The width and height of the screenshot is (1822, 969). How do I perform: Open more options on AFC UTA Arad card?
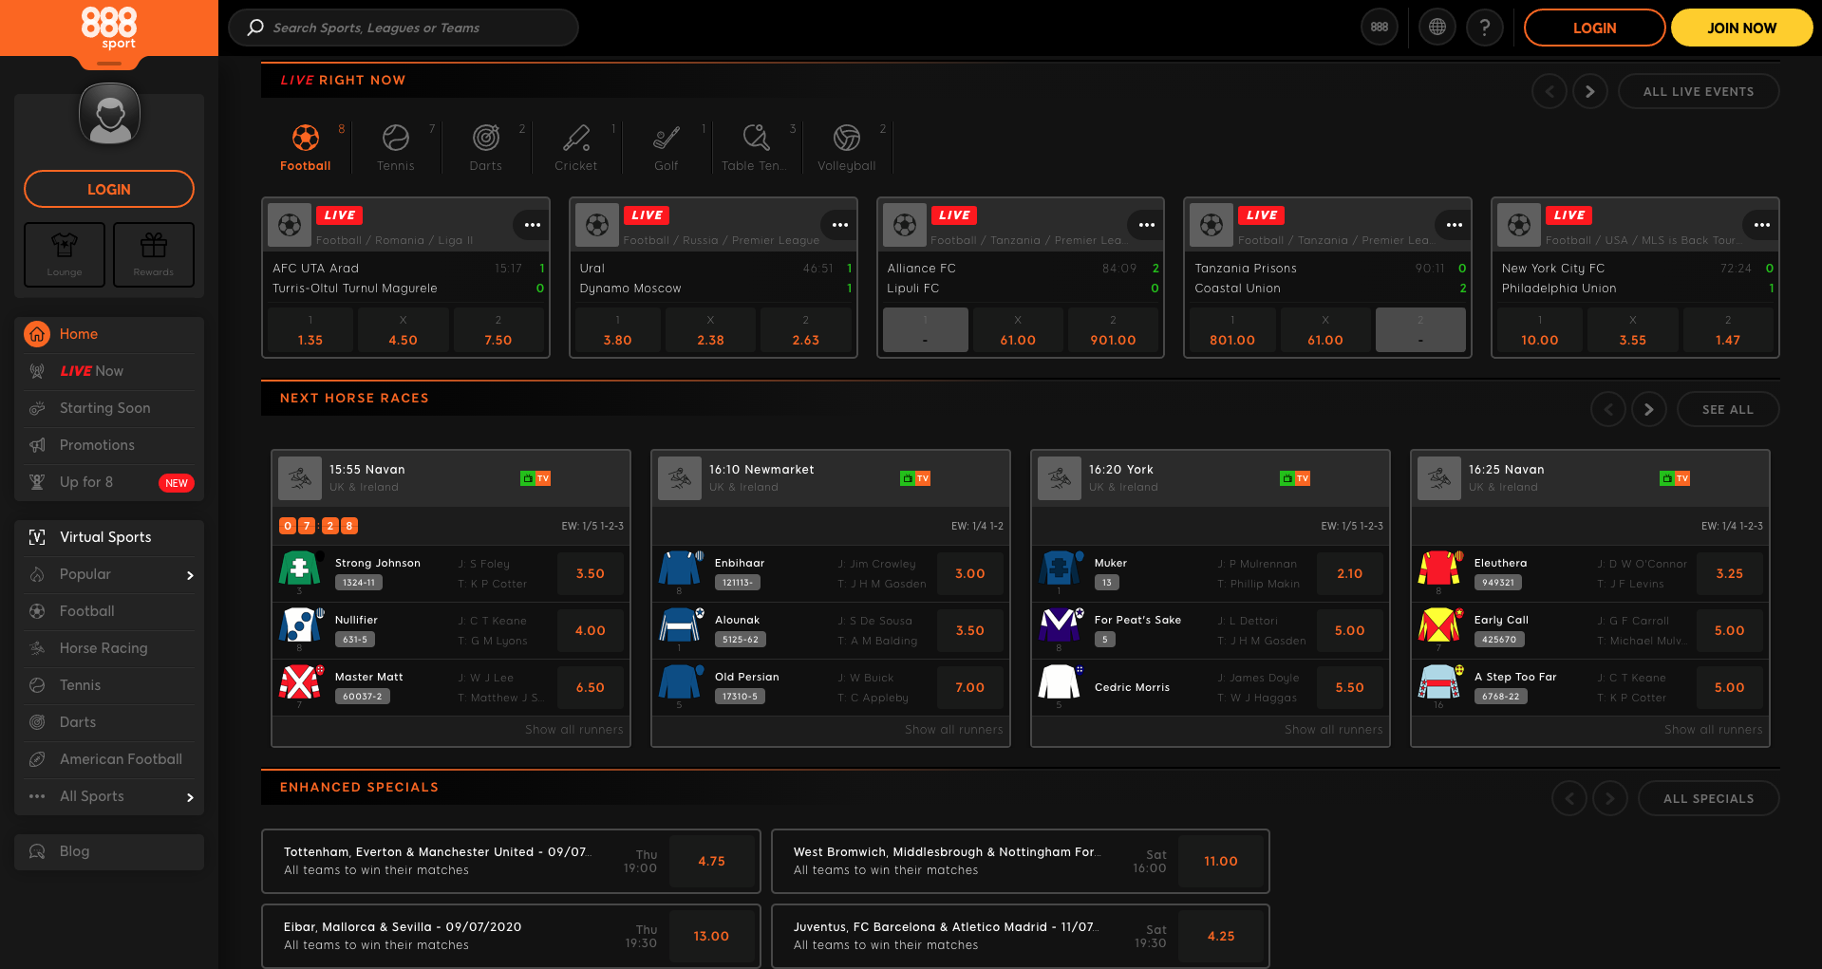click(533, 225)
